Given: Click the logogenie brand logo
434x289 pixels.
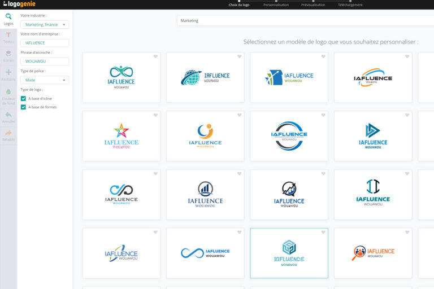Looking at the screenshot, I should [19, 4].
